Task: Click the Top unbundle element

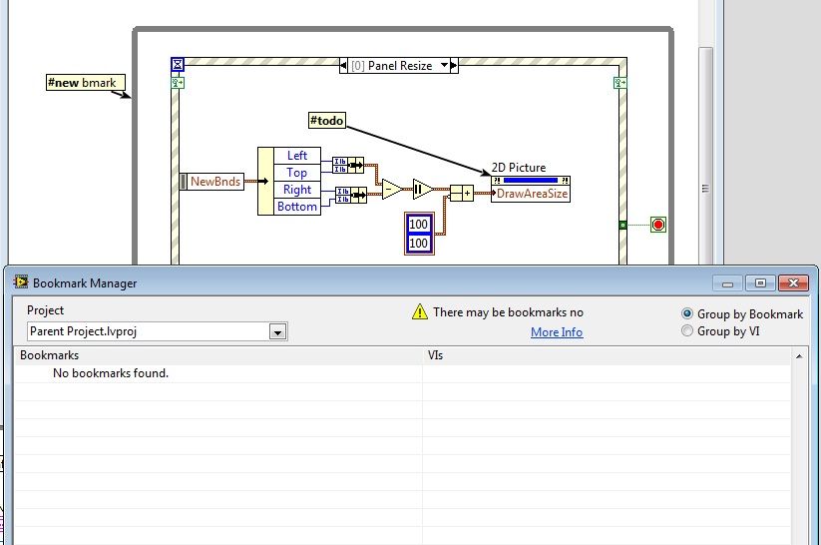Action: pyautogui.click(x=297, y=173)
